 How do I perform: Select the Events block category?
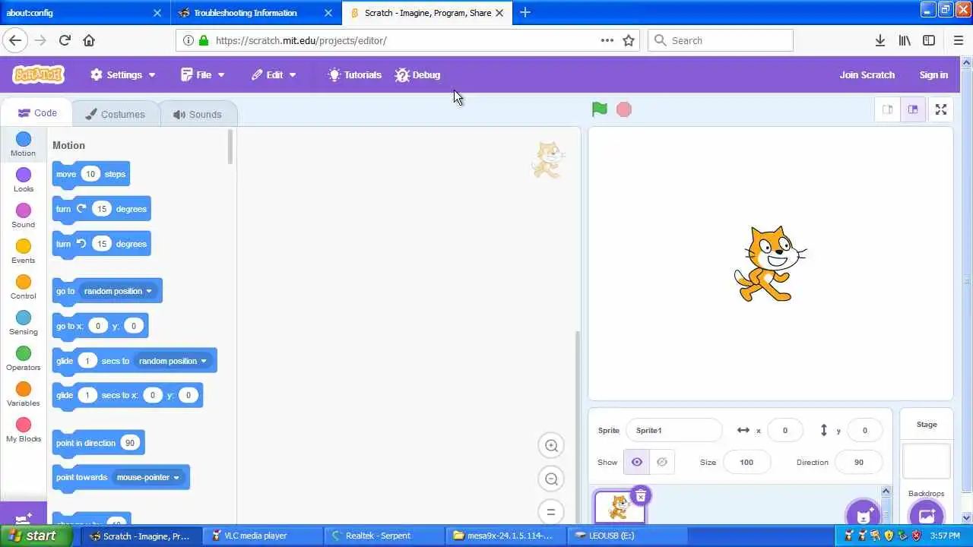click(x=24, y=251)
